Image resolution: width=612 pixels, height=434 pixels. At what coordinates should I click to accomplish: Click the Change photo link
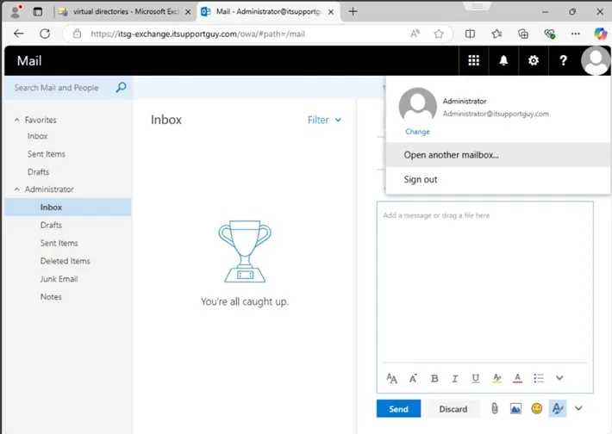coord(417,132)
